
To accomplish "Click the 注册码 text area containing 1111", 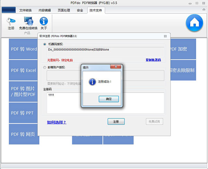I will [x=105, y=103].
